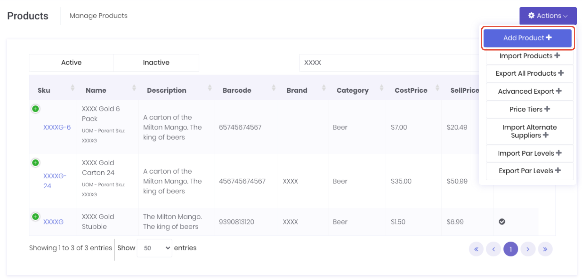582x280 pixels.
Task: Select Export All Products menu option
Action: point(529,74)
